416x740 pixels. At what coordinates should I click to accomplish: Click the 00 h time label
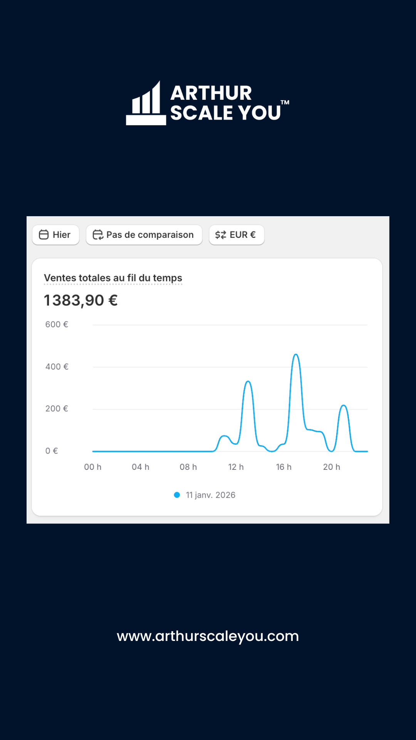pos(93,467)
